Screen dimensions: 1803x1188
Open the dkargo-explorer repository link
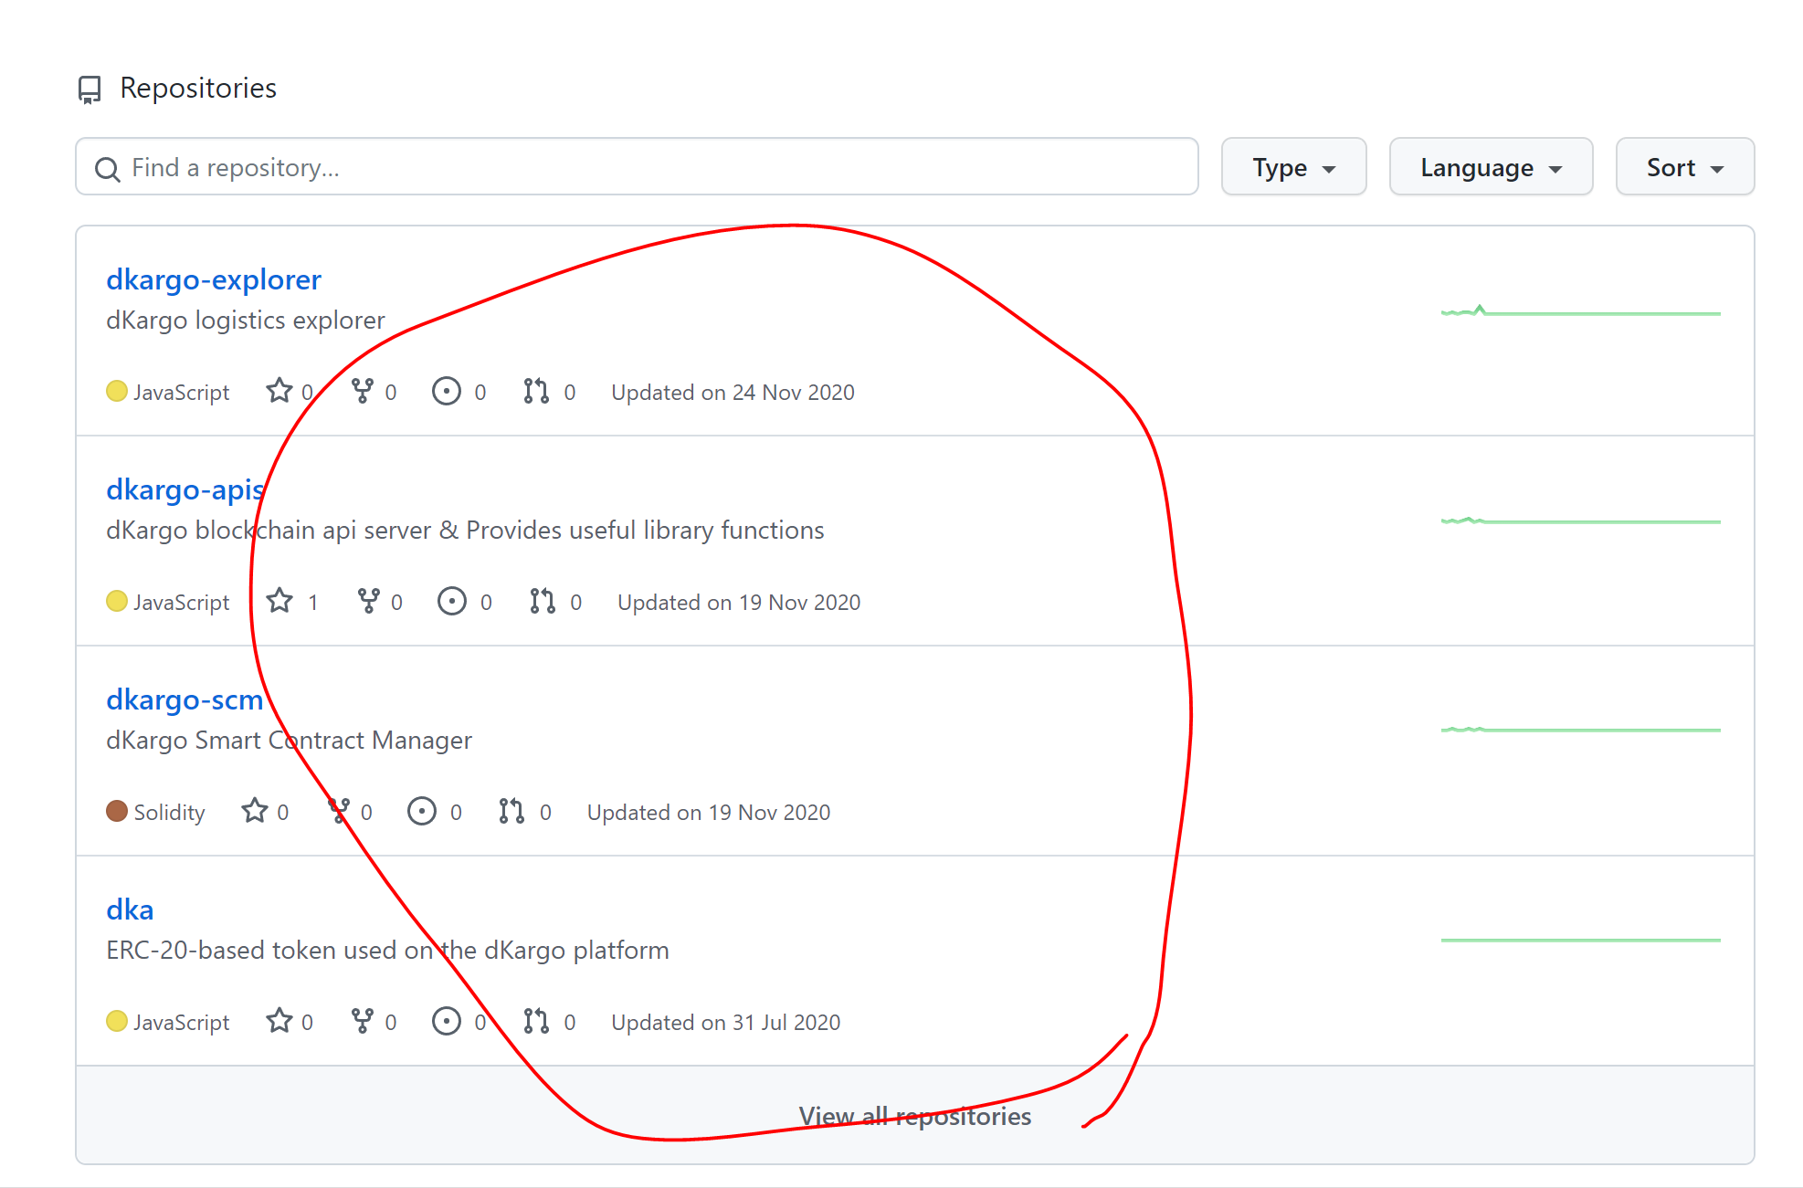[x=214, y=279]
